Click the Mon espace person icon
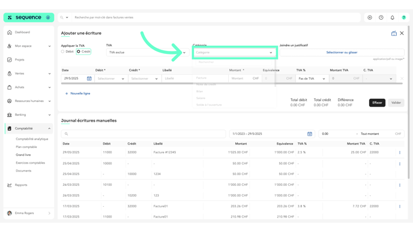 click(10, 46)
